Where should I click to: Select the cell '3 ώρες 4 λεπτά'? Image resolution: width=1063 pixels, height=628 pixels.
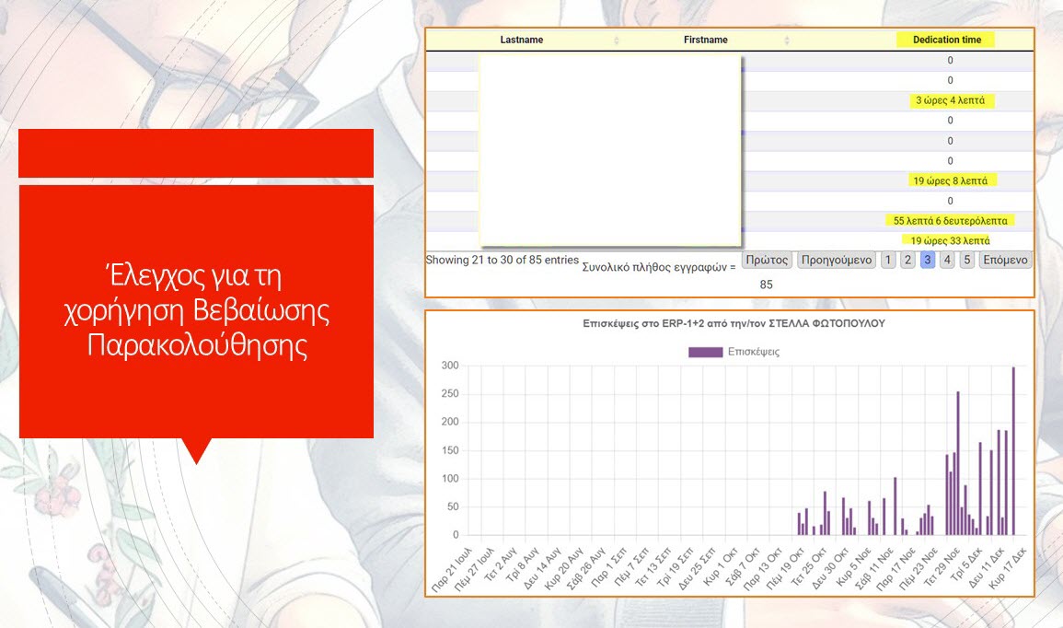click(x=950, y=100)
